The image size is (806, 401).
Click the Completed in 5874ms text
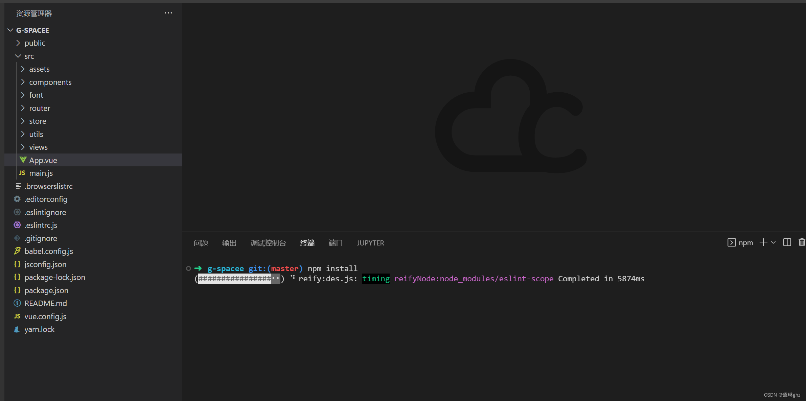coord(601,279)
